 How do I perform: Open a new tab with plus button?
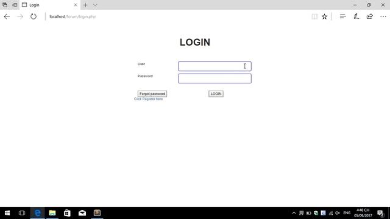[85, 5]
